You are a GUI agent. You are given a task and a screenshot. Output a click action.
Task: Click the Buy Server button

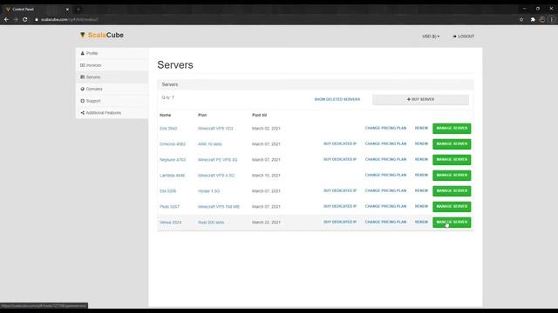pyautogui.click(x=420, y=99)
